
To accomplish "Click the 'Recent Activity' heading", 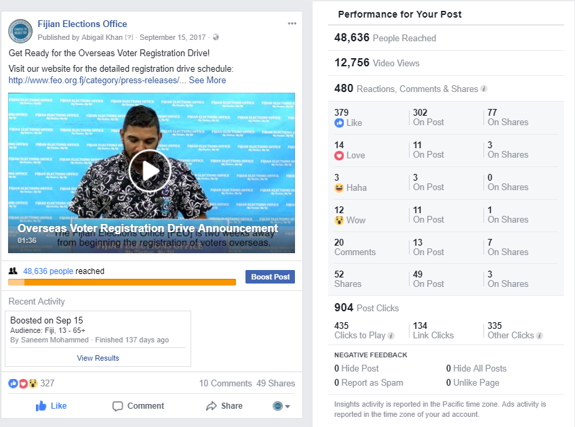I will tap(37, 302).
